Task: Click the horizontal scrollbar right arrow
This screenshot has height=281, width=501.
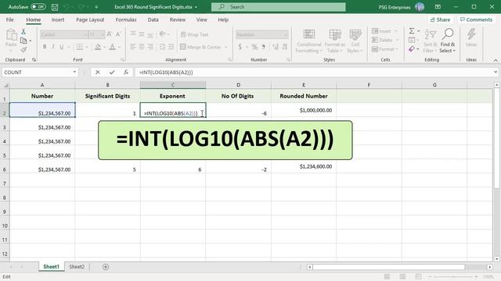Action: (490, 267)
